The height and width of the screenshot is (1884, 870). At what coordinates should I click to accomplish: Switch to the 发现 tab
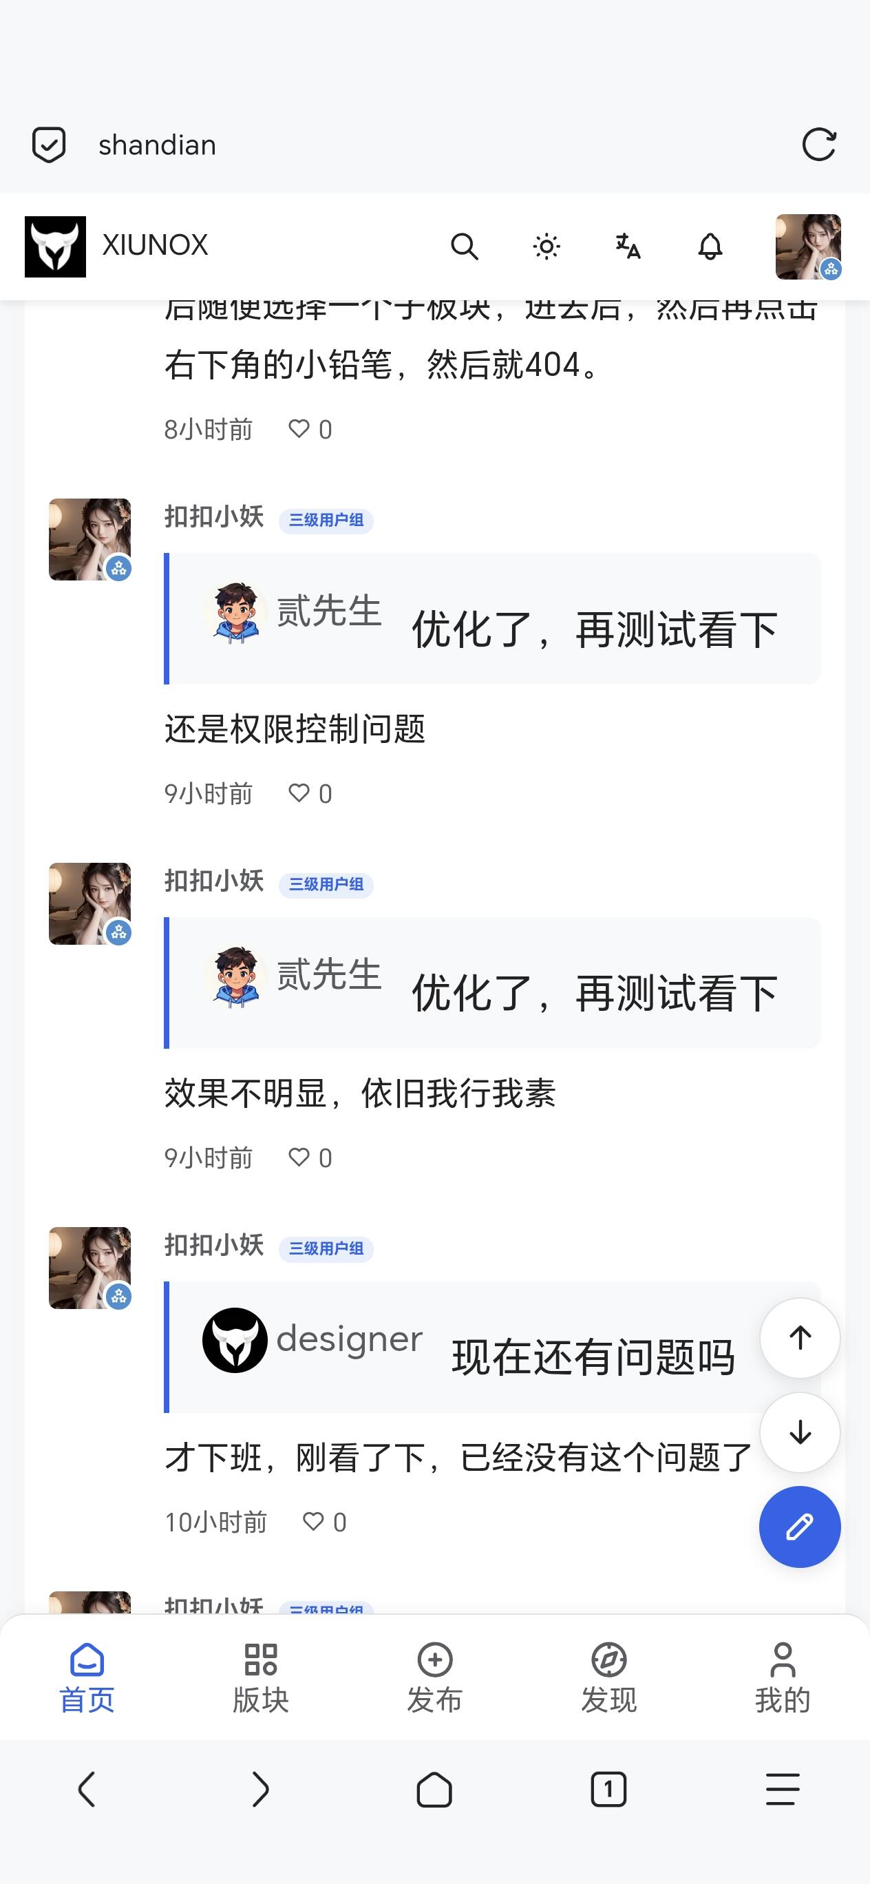[609, 1679]
